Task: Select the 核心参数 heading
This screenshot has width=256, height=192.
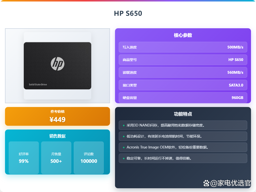Action: (183, 35)
